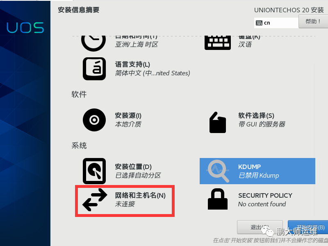This screenshot has width=328, height=246.
Task: Click the 帮助 help button
Action: (313, 21)
